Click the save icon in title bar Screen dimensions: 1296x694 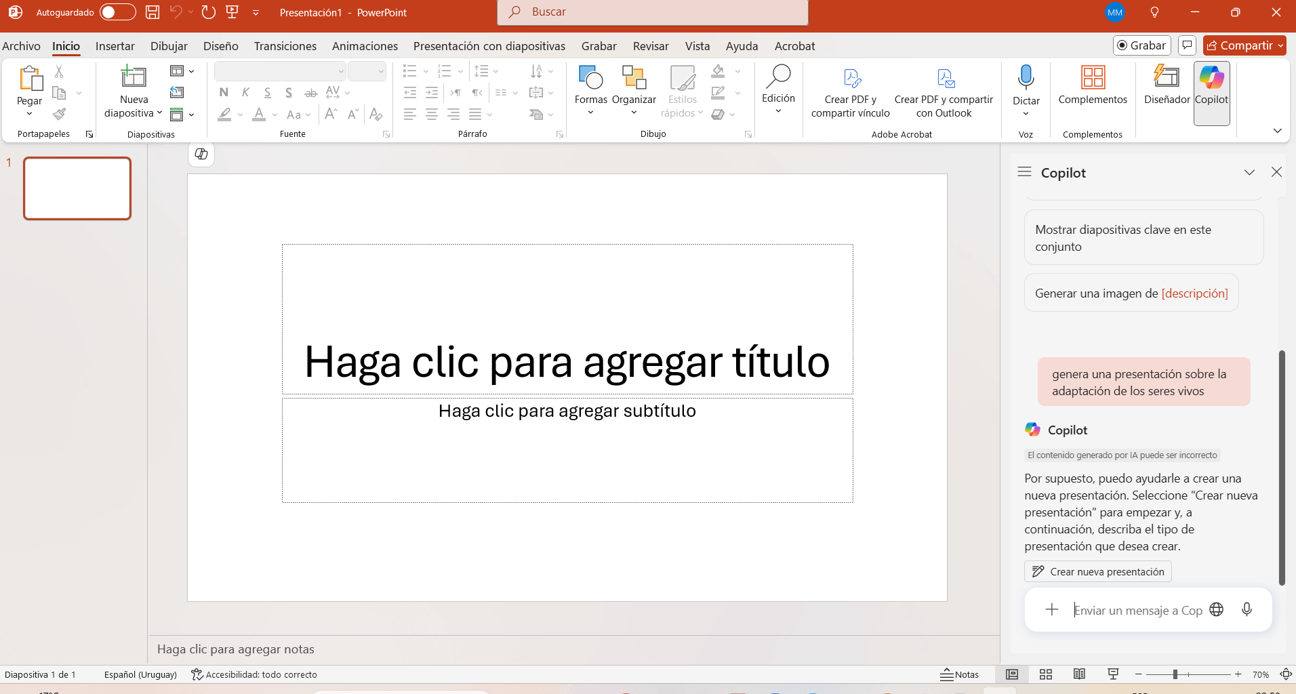click(153, 12)
